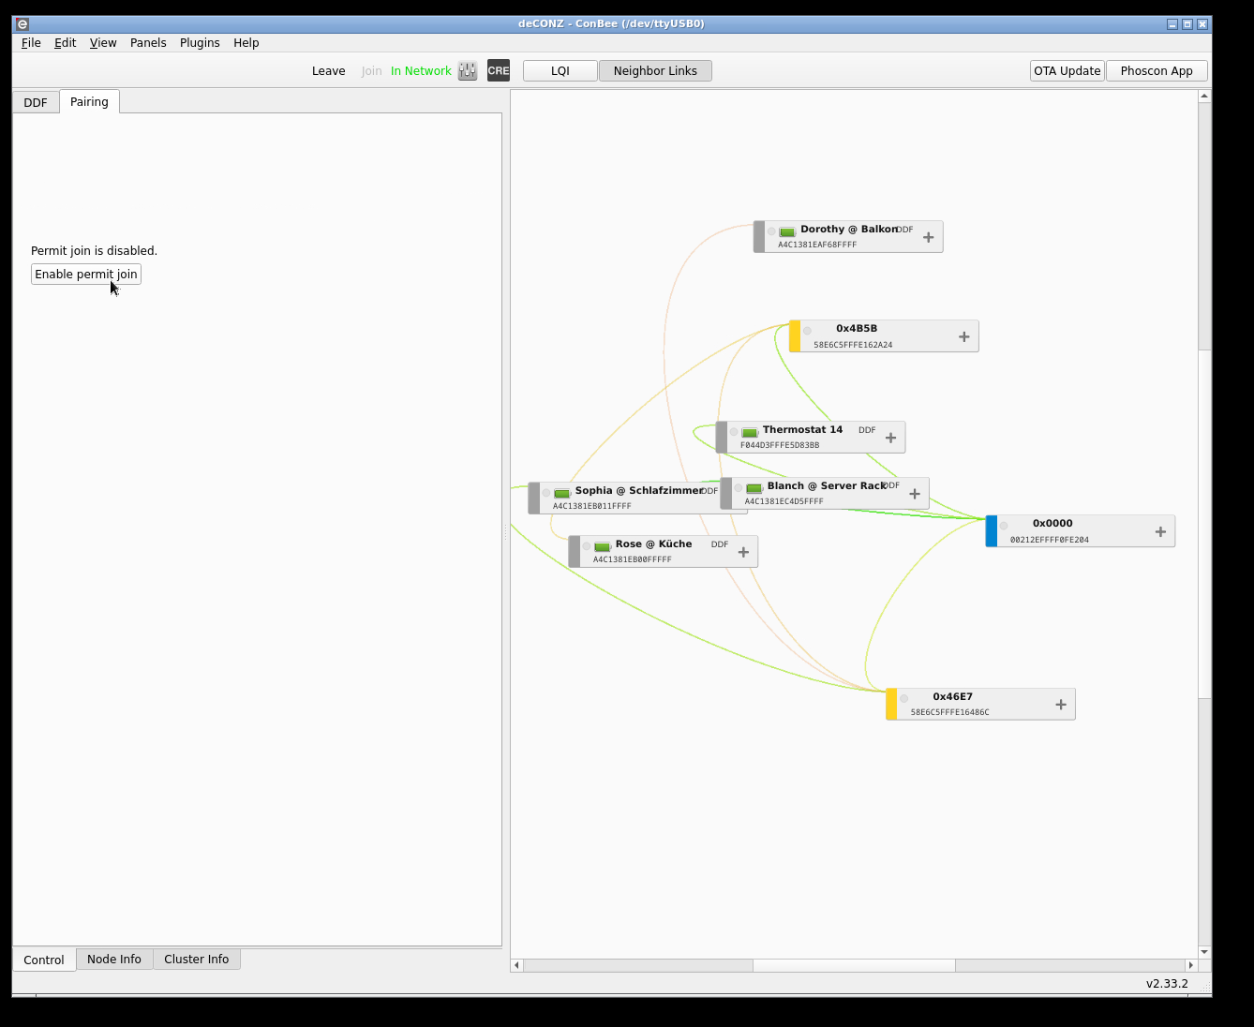Screen dimensions: 1254x1027
Task: Open the View menu
Action: [103, 43]
